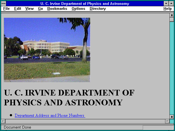Open the File menu
The image size is (175, 131).
7,9
